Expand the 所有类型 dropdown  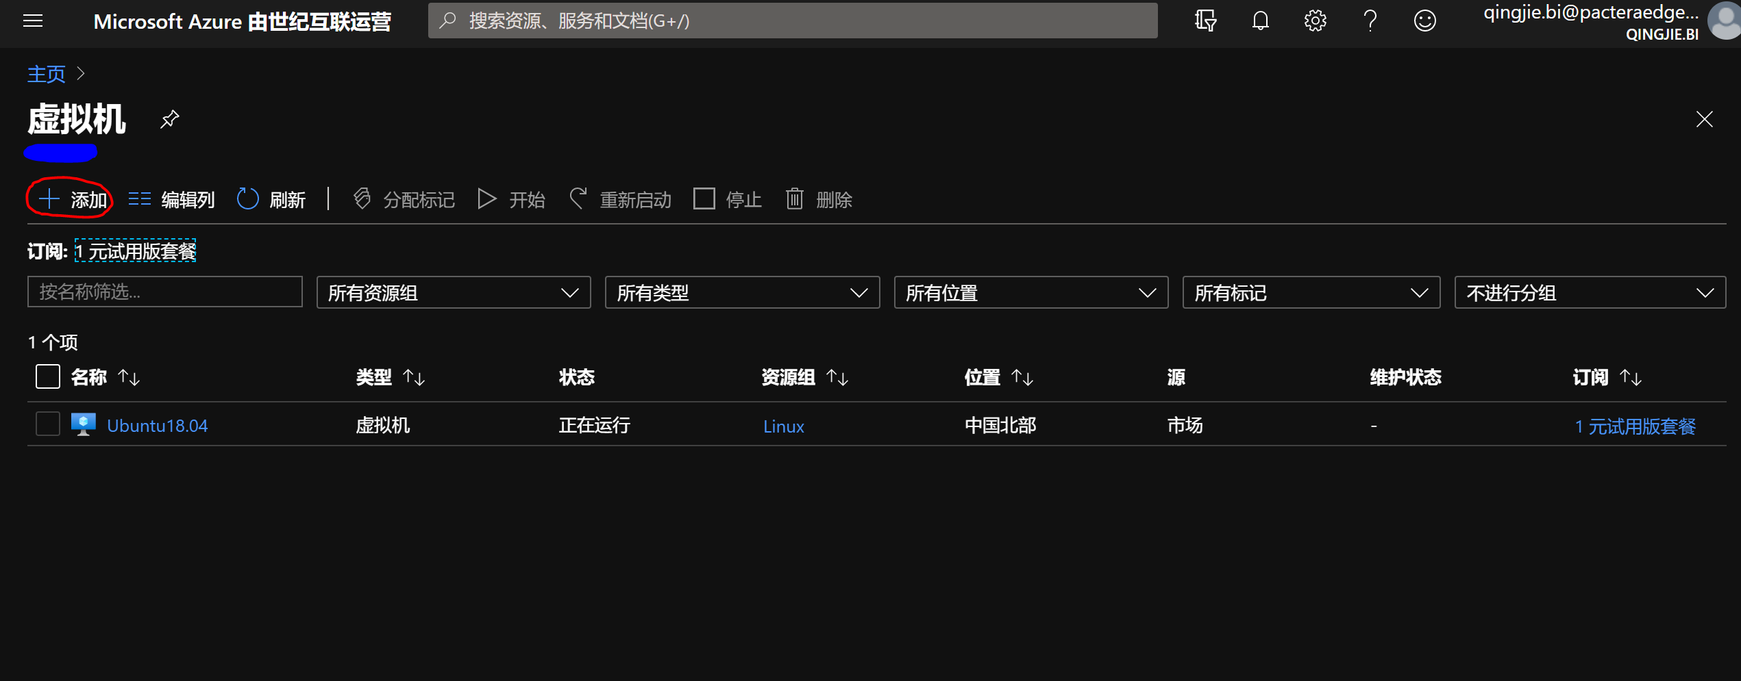742,293
